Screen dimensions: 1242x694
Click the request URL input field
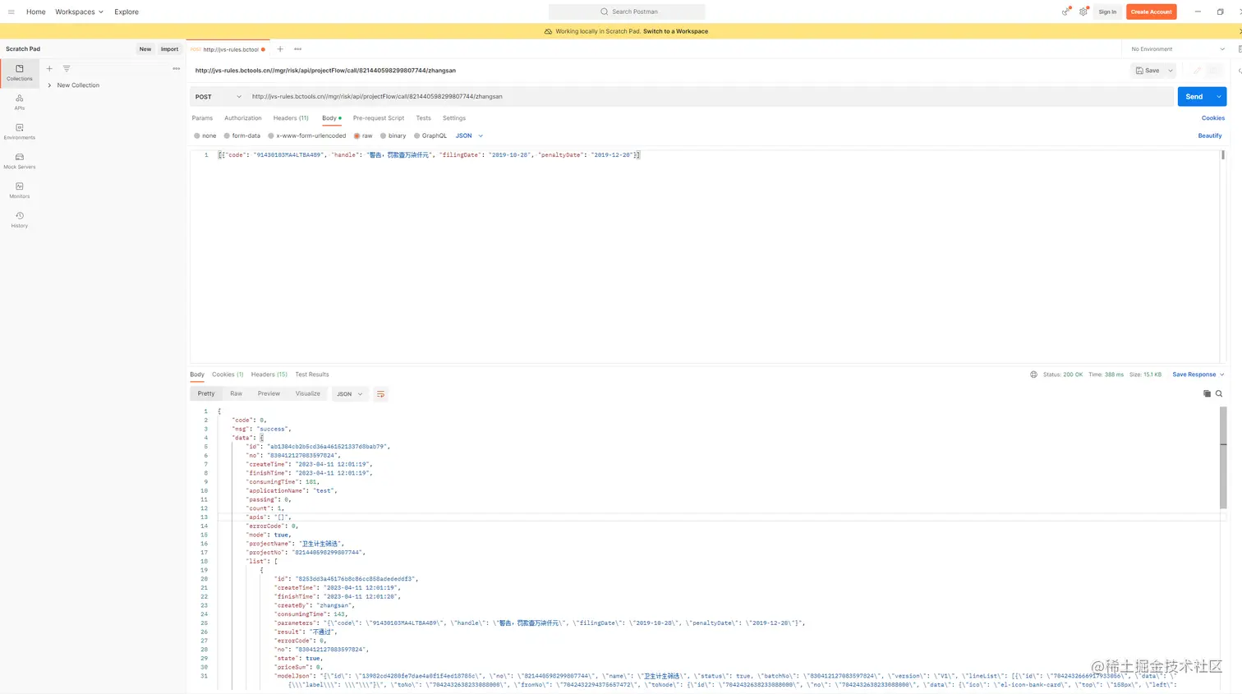pos(711,97)
